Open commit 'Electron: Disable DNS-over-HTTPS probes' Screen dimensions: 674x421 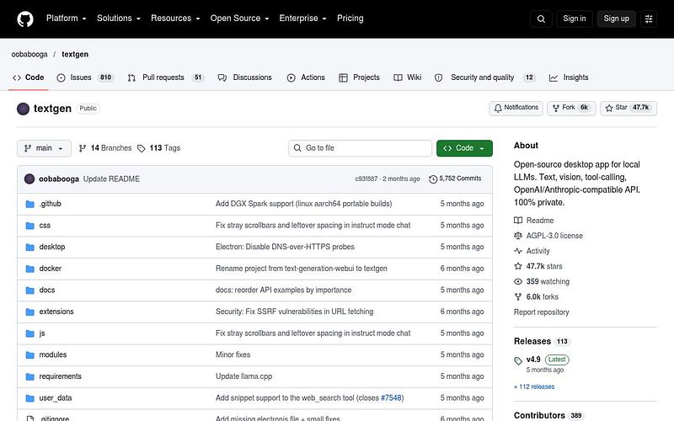tap(285, 247)
